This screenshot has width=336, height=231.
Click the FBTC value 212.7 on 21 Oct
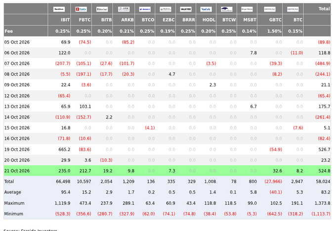click(85, 171)
